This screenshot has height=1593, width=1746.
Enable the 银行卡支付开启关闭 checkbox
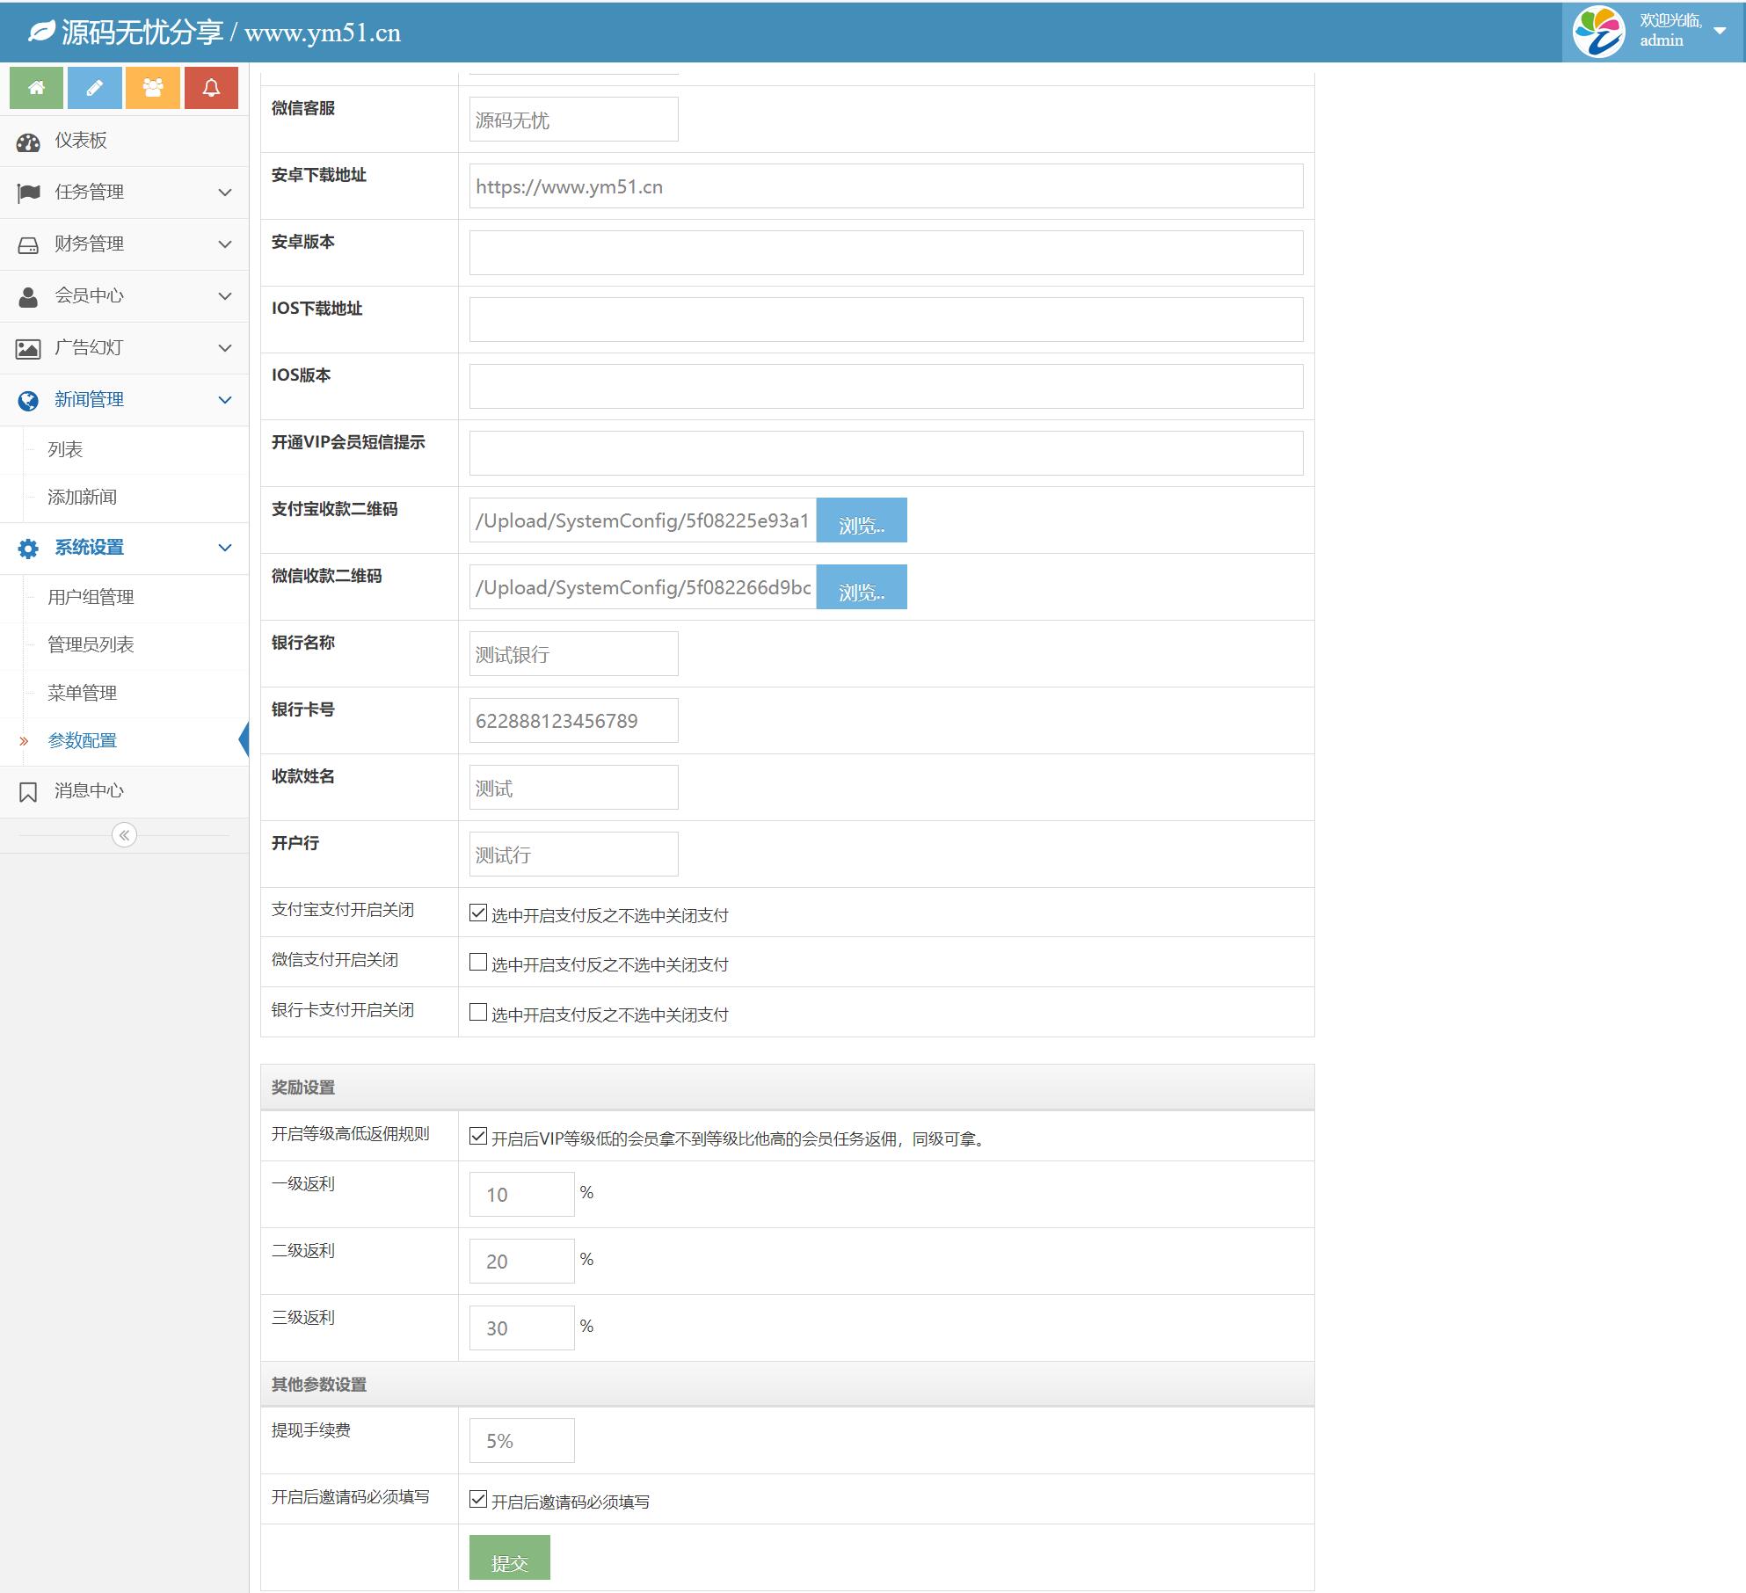(478, 1012)
